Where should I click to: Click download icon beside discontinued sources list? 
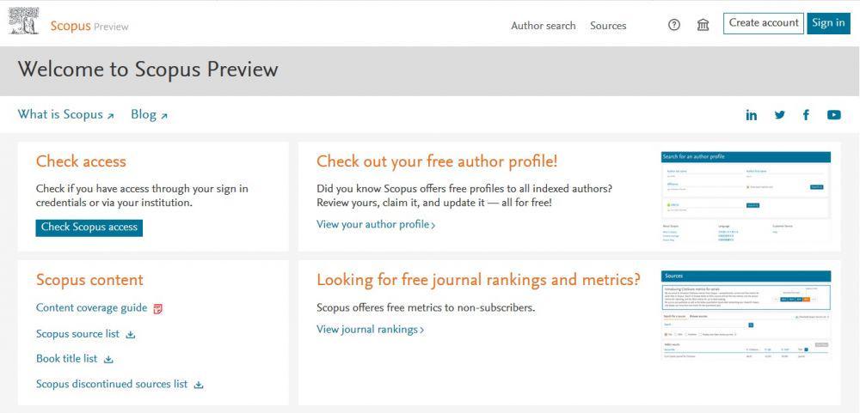click(x=199, y=385)
